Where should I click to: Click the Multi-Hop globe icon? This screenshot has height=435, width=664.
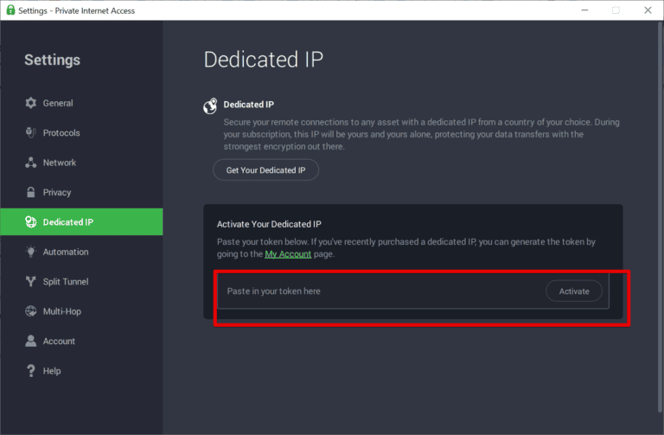pos(30,311)
